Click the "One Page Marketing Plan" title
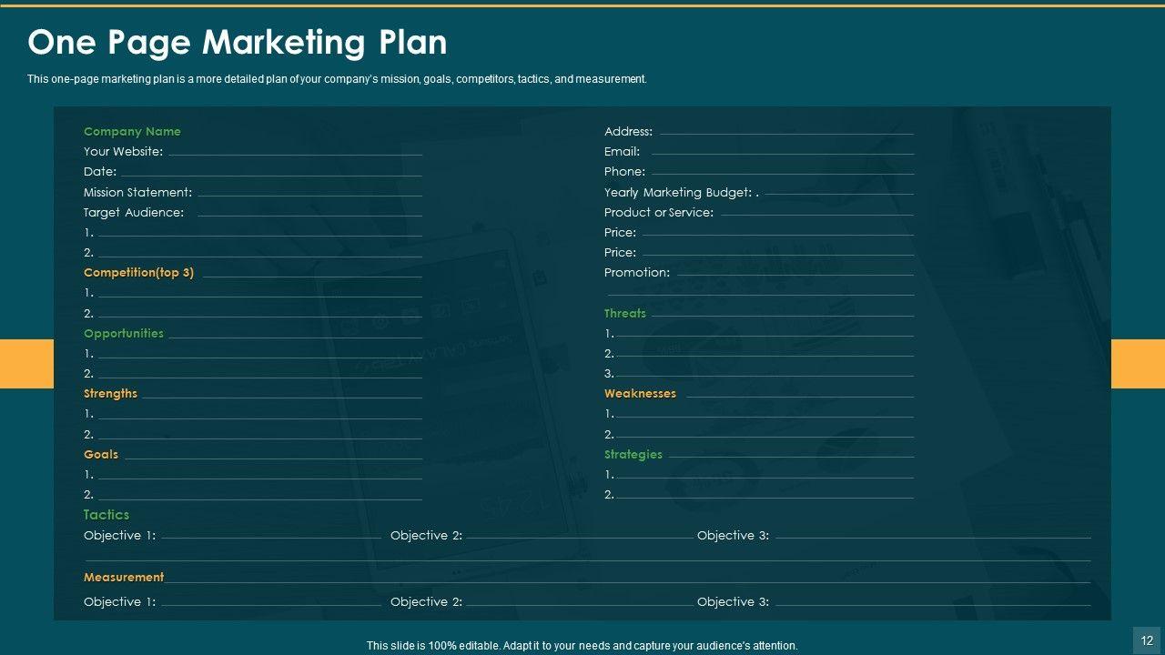1165x655 pixels. point(237,43)
